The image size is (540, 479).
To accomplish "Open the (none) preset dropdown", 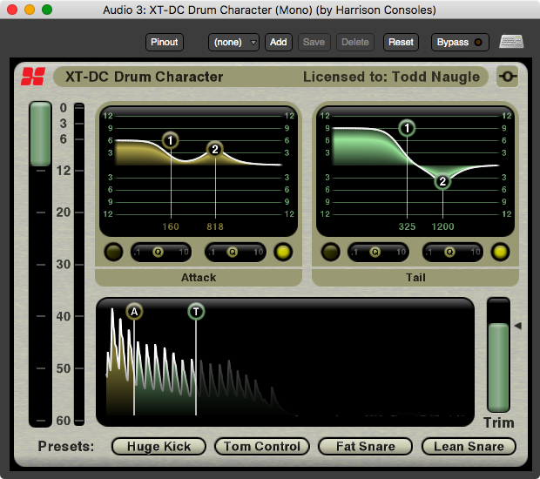I will point(233,43).
